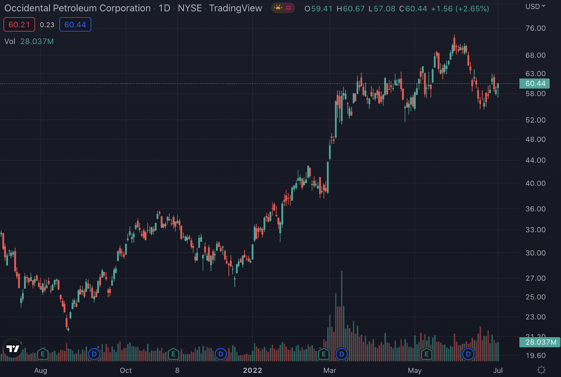Click the 40.00 price axis label

pyautogui.click(x=535, y=183)
